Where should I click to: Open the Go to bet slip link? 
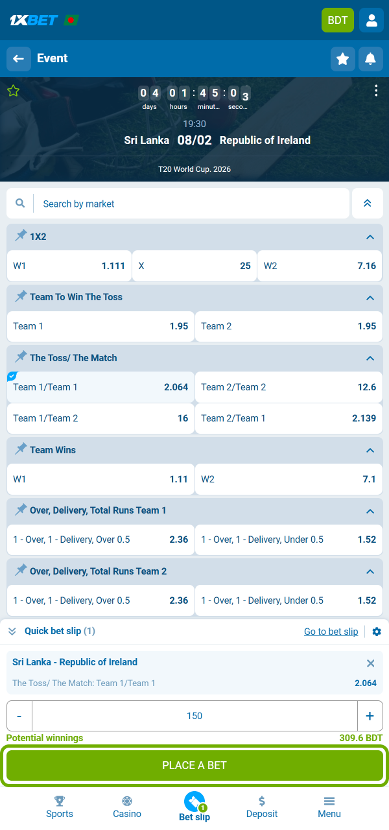point(331,632)
